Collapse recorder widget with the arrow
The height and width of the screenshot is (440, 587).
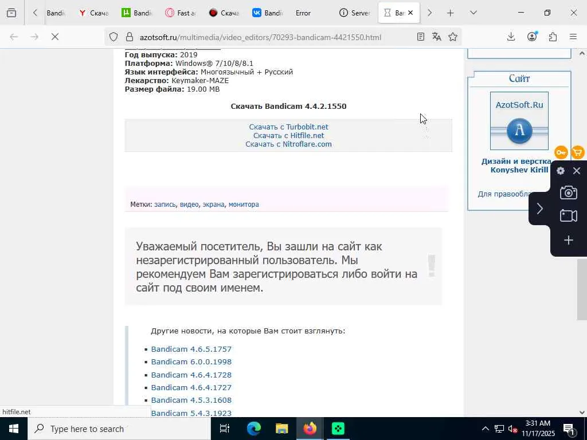[x=539, y=209]
